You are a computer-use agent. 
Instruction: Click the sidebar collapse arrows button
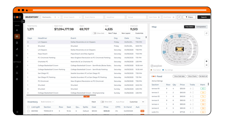coord(23,21)
